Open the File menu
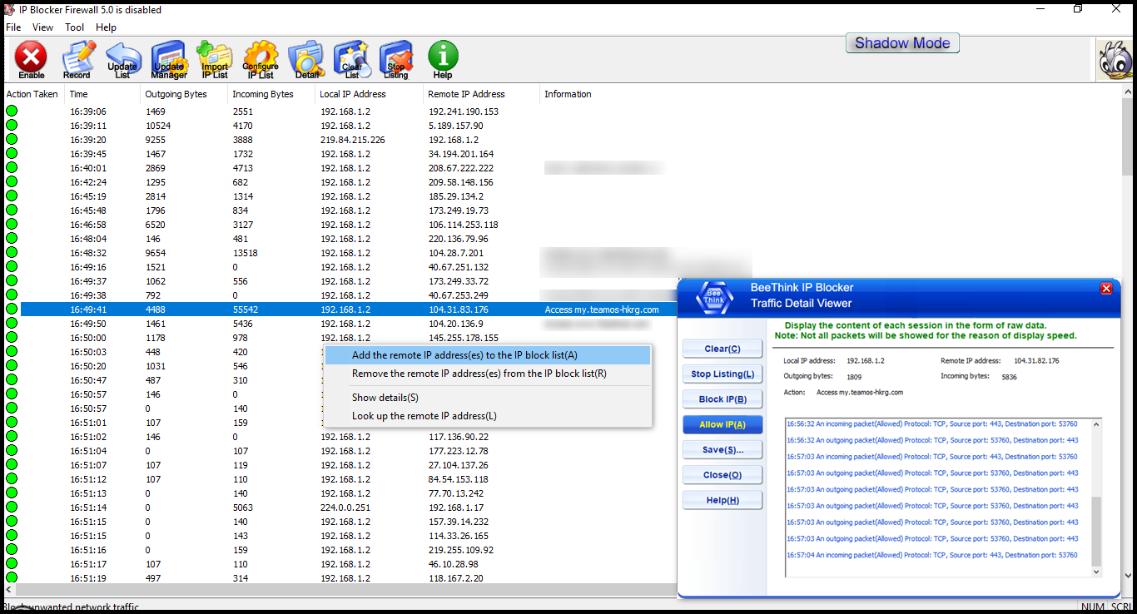Screen dimensions: 1137x614 [13, 27]
